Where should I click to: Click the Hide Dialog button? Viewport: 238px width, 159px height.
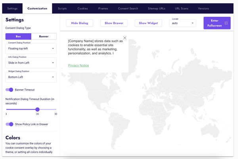tap(80, 23)
